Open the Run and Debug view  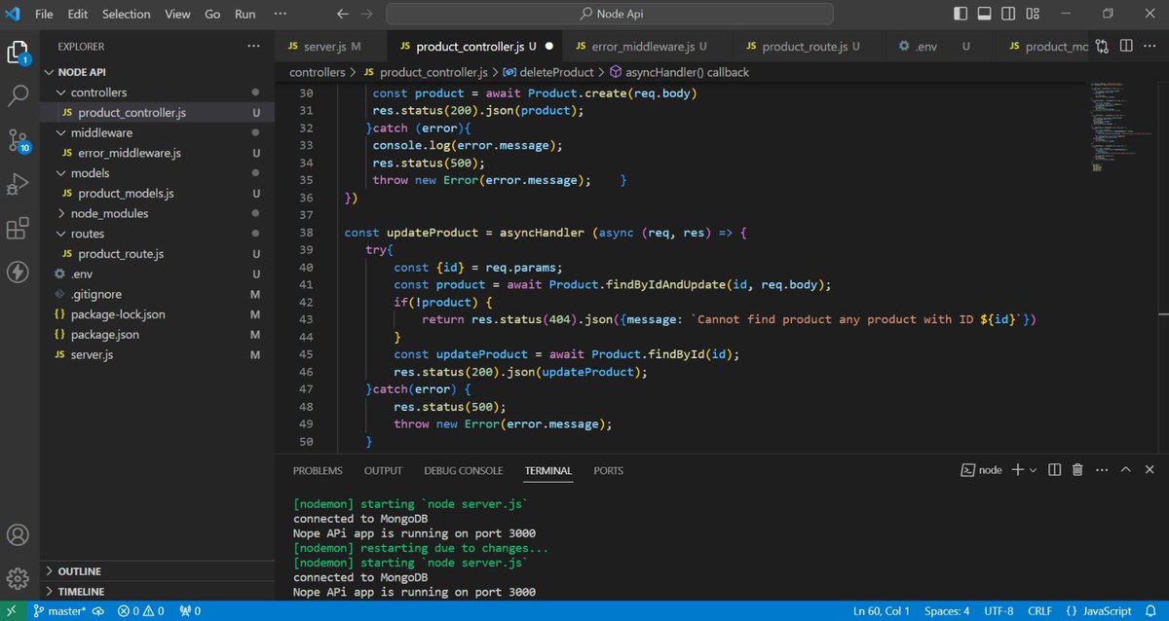click(x=19, y=183)
